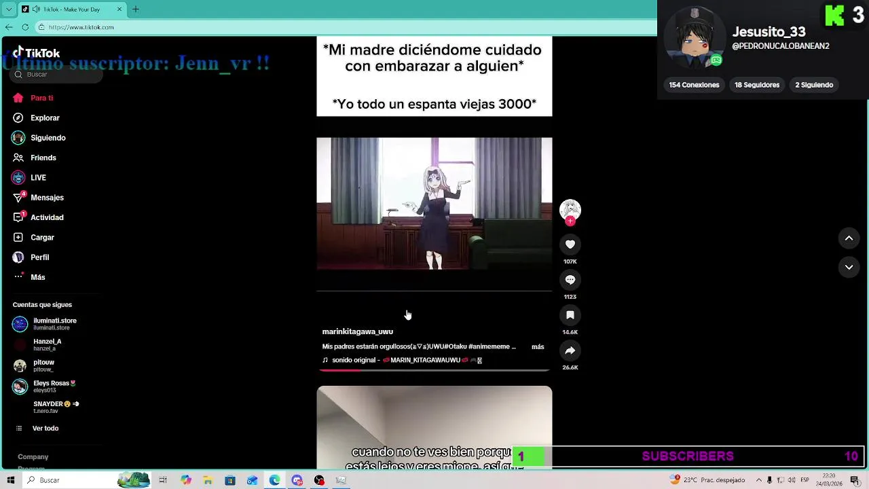Screen dimensions: 869x489
Task: Open the Actividad notifications
Action: click(38, 217)
